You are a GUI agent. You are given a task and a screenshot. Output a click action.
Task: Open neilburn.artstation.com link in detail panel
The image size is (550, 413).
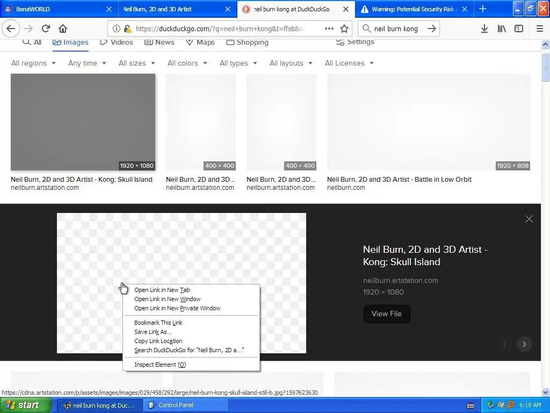pyautogui.click(x=400, y=281)
